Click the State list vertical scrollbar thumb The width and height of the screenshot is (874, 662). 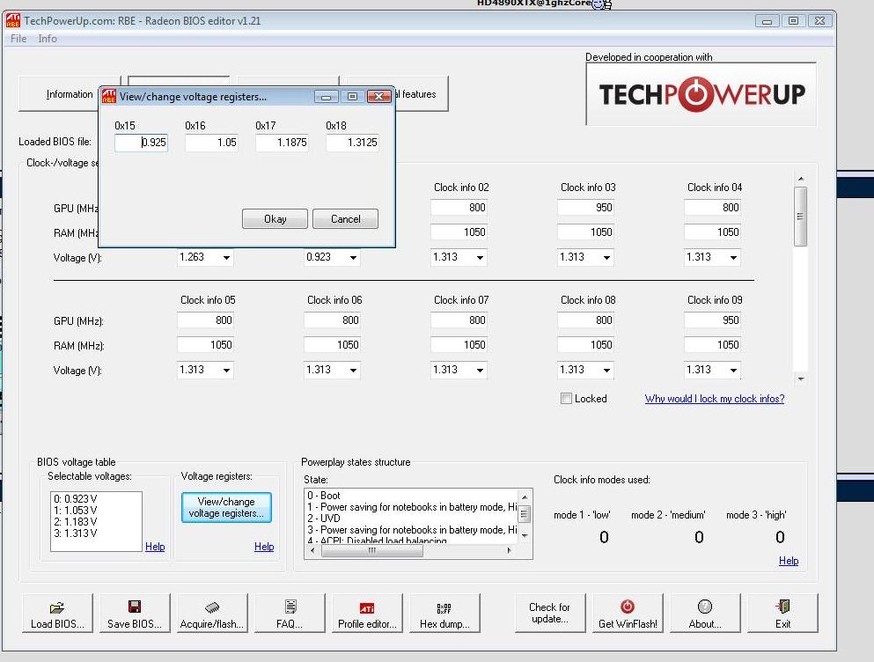pos(524,513)
